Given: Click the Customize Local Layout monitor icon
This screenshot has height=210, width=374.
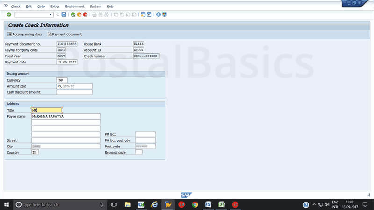Looking at the screenshot, I should pos(165,15).
